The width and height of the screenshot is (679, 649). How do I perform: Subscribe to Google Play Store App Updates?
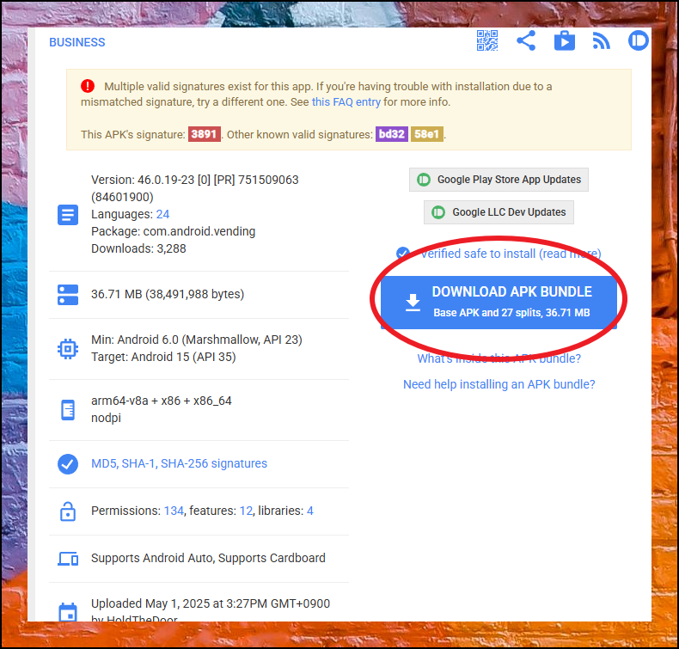[x=499, y=180]
